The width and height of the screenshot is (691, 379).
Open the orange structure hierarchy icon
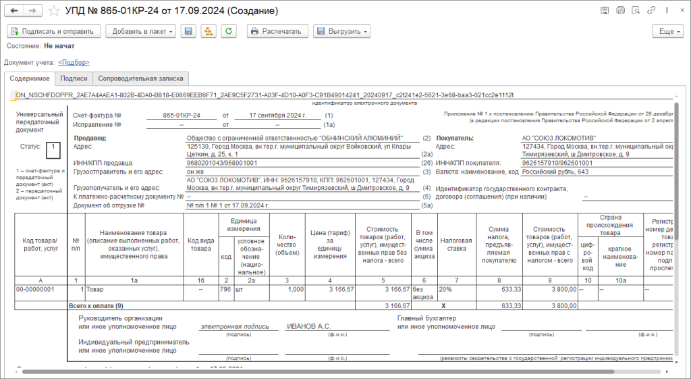point(209,31)
